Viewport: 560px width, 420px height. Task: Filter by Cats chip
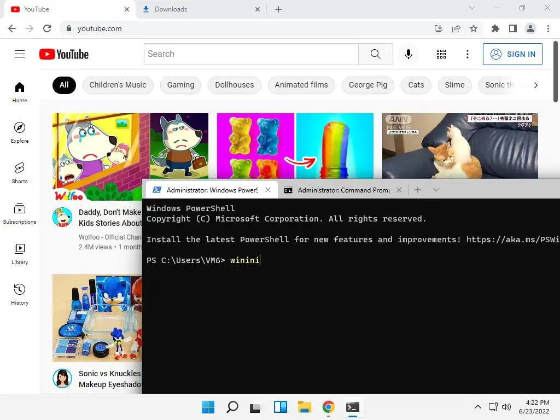coord(416,85)
